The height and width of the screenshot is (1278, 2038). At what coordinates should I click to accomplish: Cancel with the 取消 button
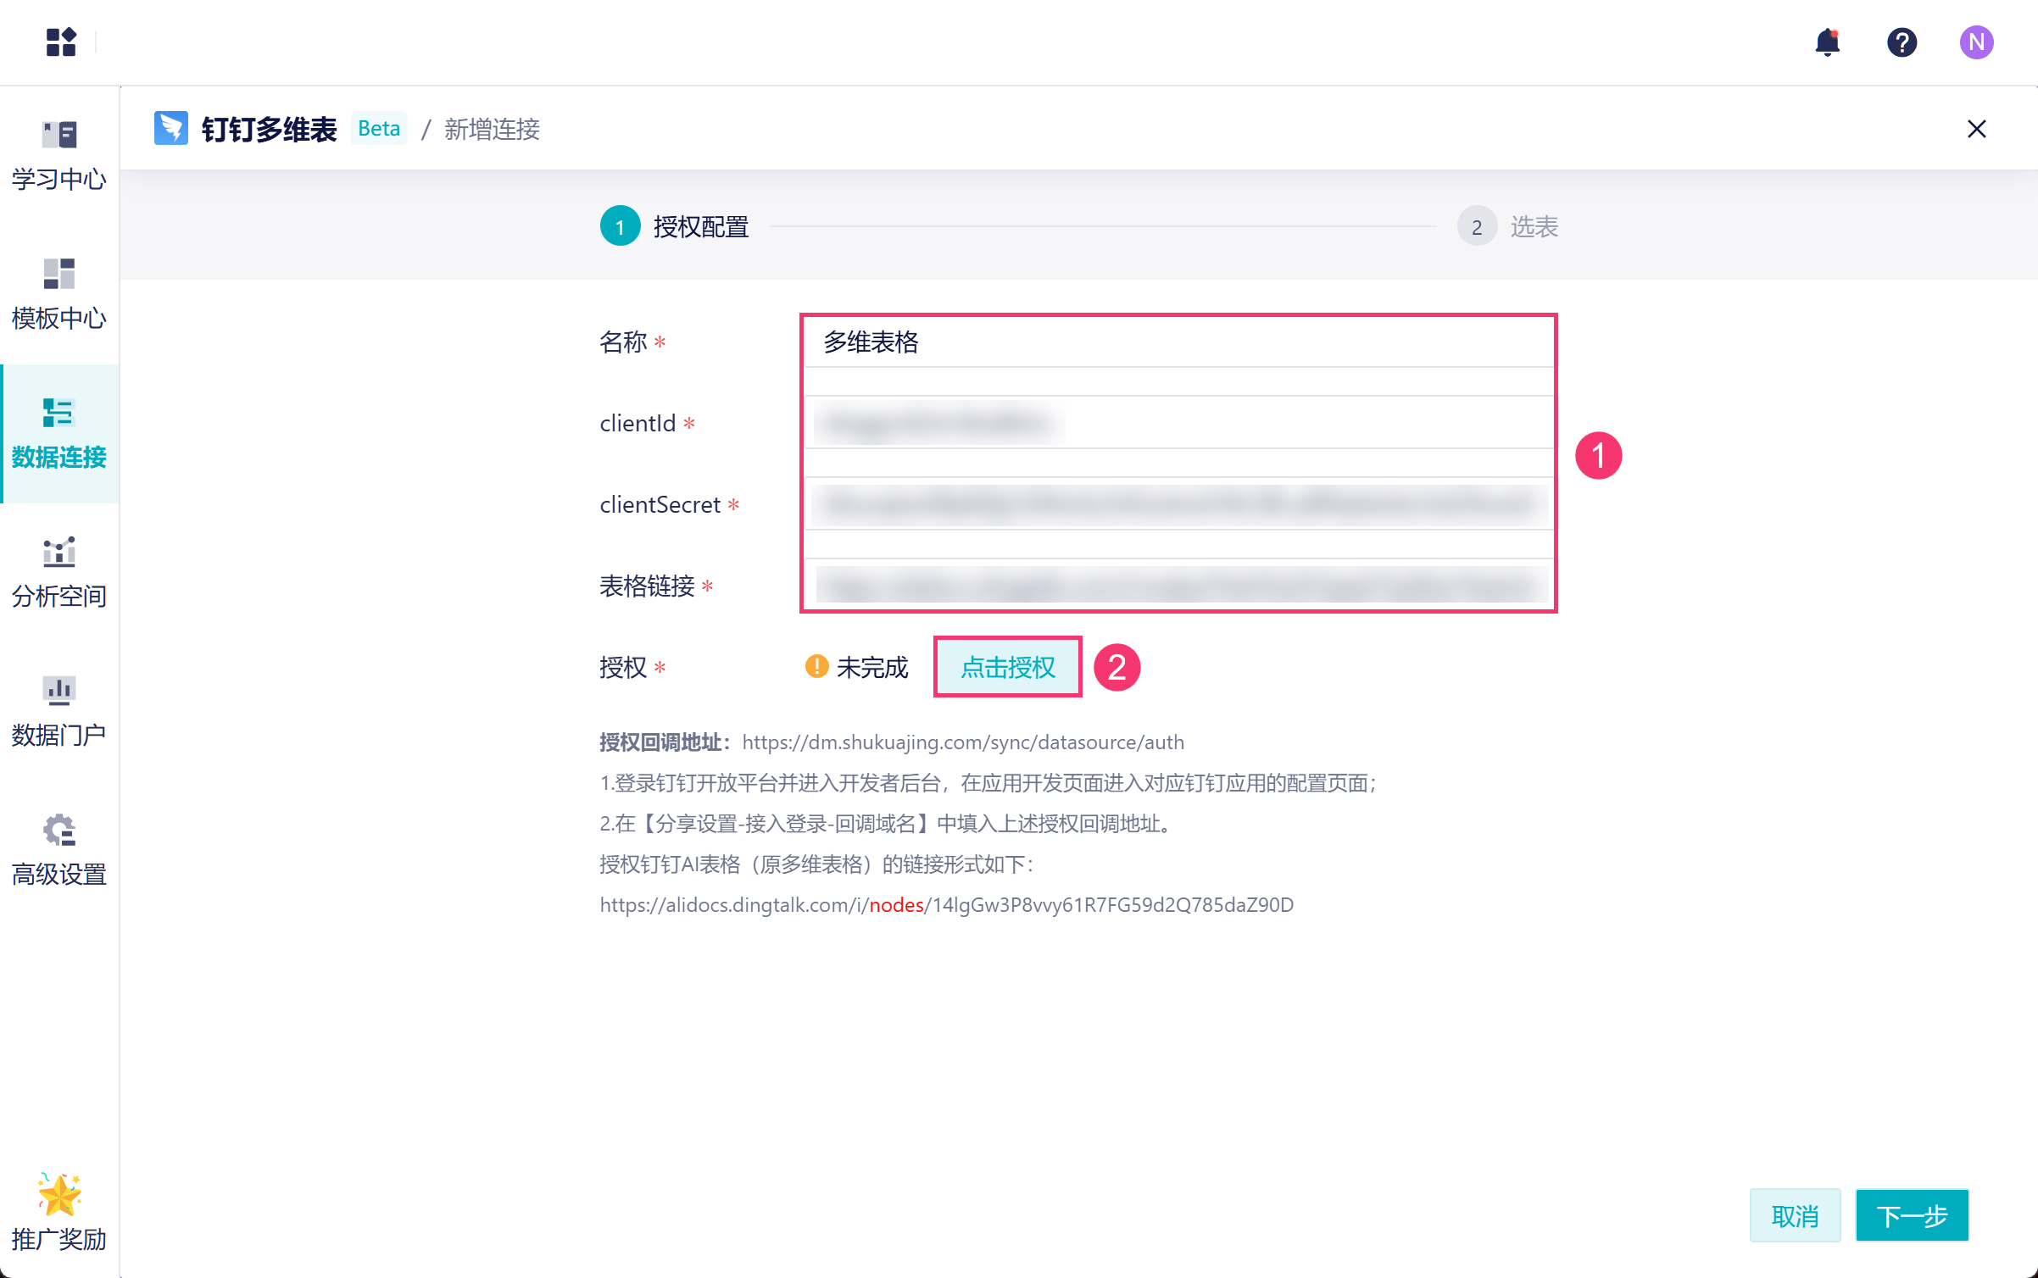1795,1215
